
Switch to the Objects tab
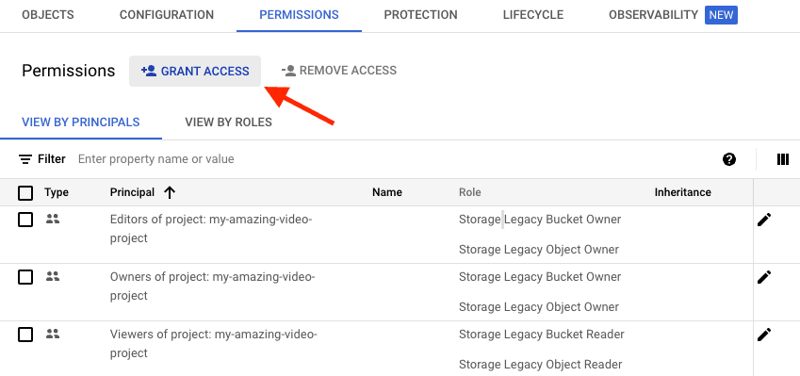(x=48, y=15)
